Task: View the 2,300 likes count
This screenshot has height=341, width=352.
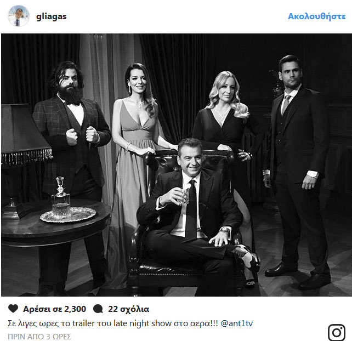Action: pos(54,309)
